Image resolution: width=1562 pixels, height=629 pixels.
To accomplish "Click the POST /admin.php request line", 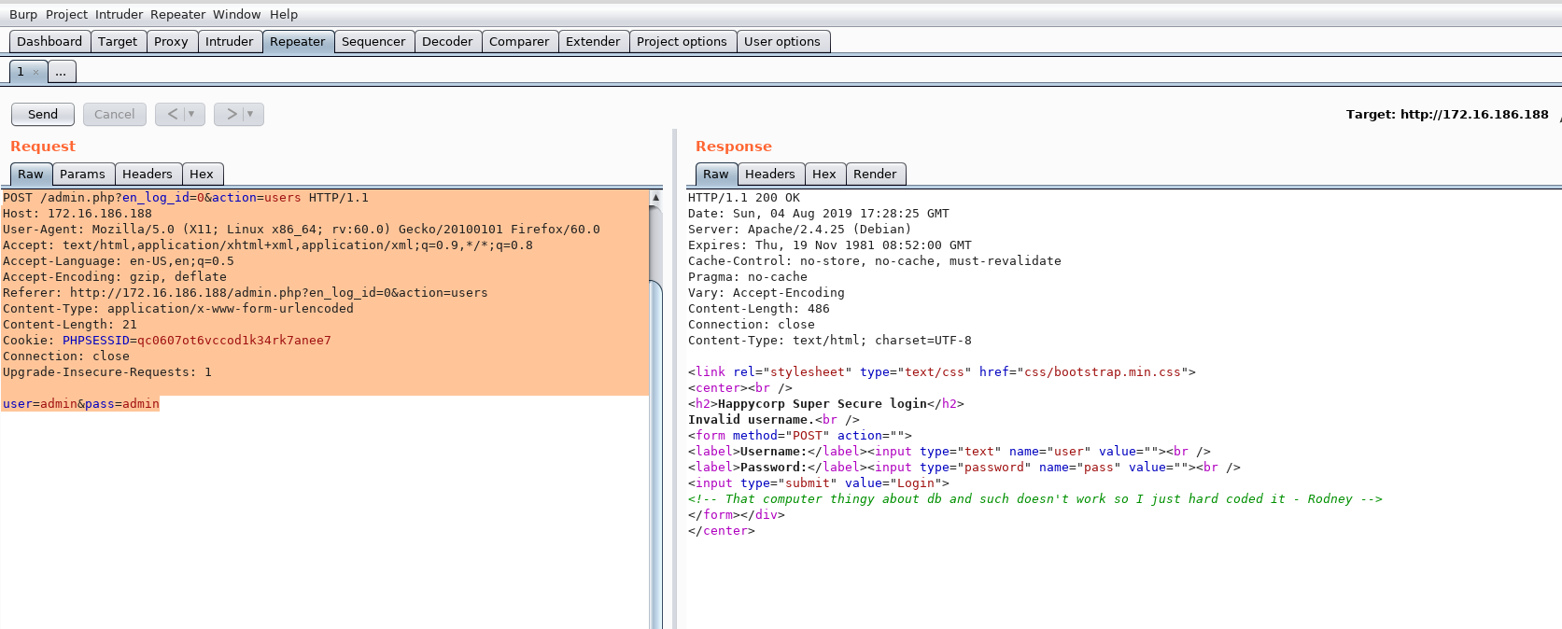I will click(x=186, y=198).
